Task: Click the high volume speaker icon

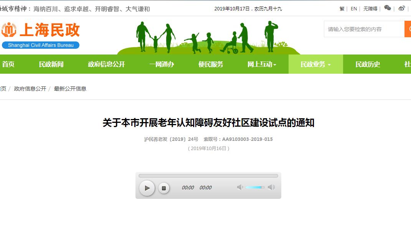Action: 271,187
